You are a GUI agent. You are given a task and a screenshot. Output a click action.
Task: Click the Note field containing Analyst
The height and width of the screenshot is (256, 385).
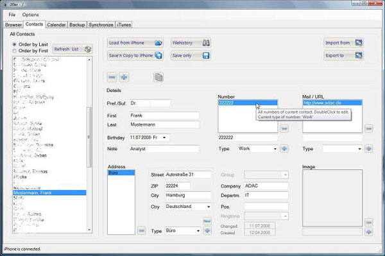coord(164,149)
